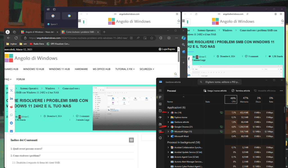This screenshot has height=168, width=288.
Task: Expand the Google Chrome process group
Action: [168, 127]
